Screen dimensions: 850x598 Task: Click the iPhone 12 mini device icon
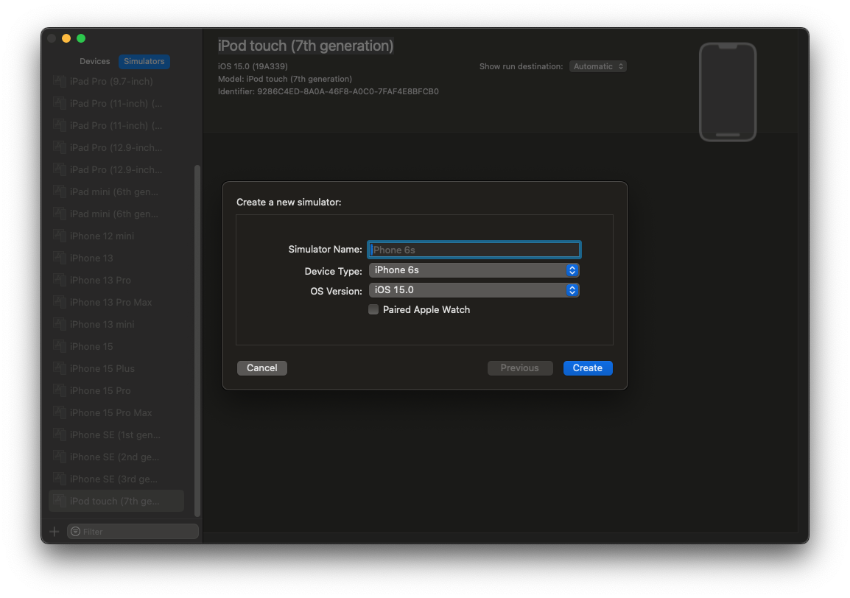click(60, 236)
